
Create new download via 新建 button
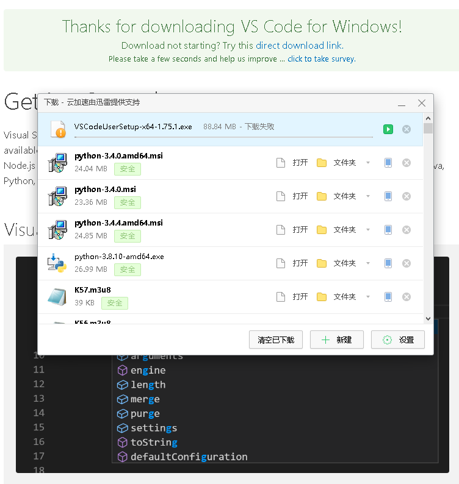tap(336, 340)
